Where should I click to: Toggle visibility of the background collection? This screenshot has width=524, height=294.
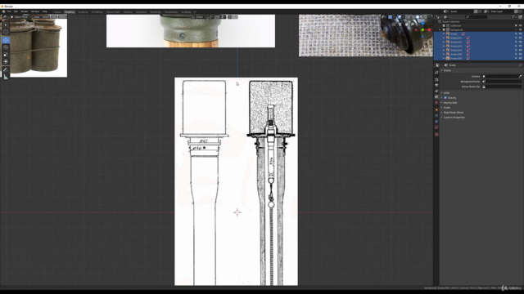click(x=520, y=29)
